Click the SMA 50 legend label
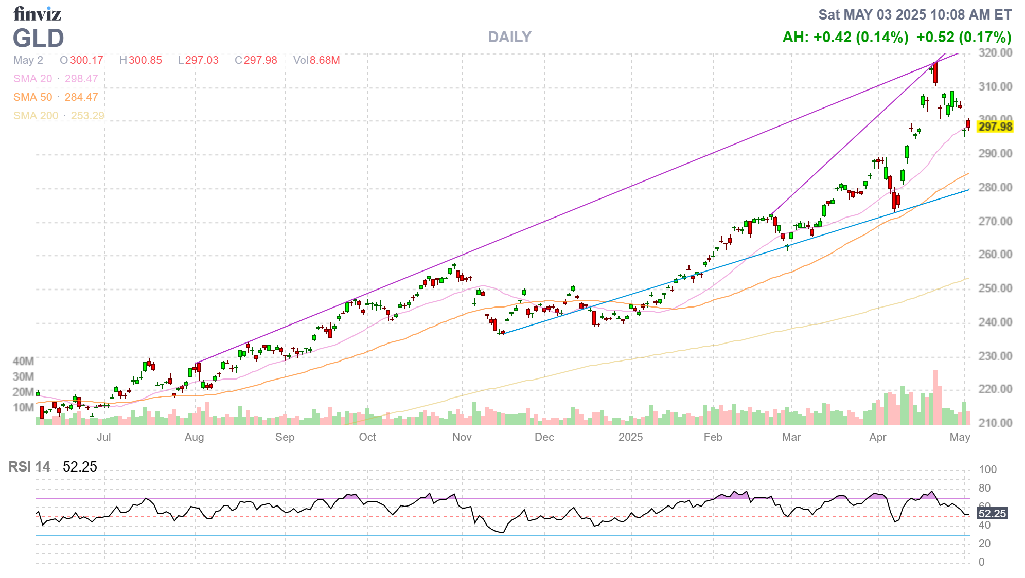The width and height of the screenshot is (1025, 578). click(x=33, y=97)
